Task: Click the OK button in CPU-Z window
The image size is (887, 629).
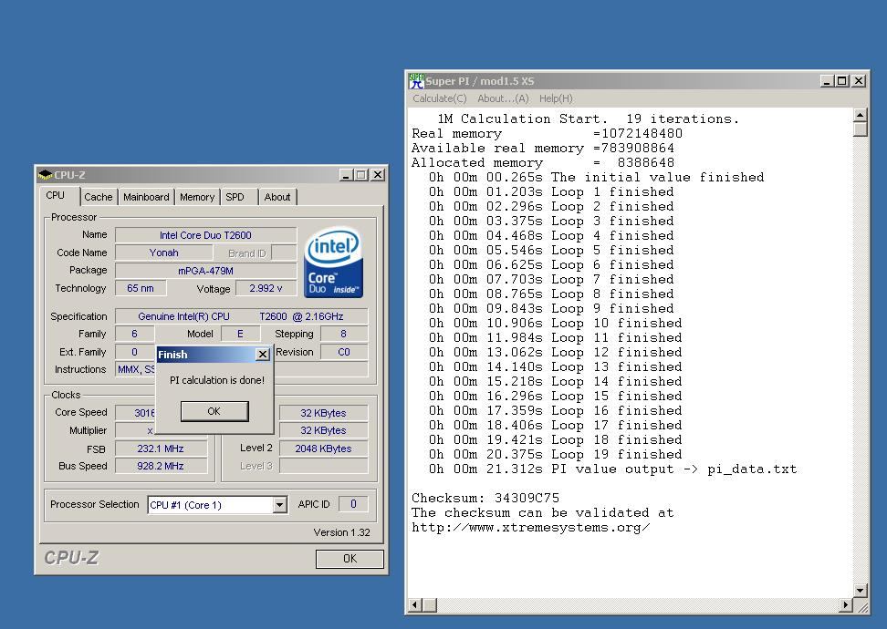Action: (x=350, y=559)
